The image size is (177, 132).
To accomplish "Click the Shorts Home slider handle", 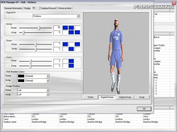I will point(35,44).
